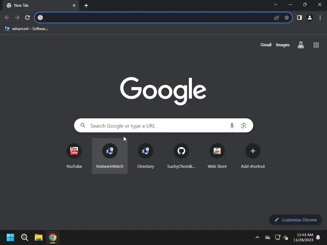Select the New Tab tab

pos(41,5)
